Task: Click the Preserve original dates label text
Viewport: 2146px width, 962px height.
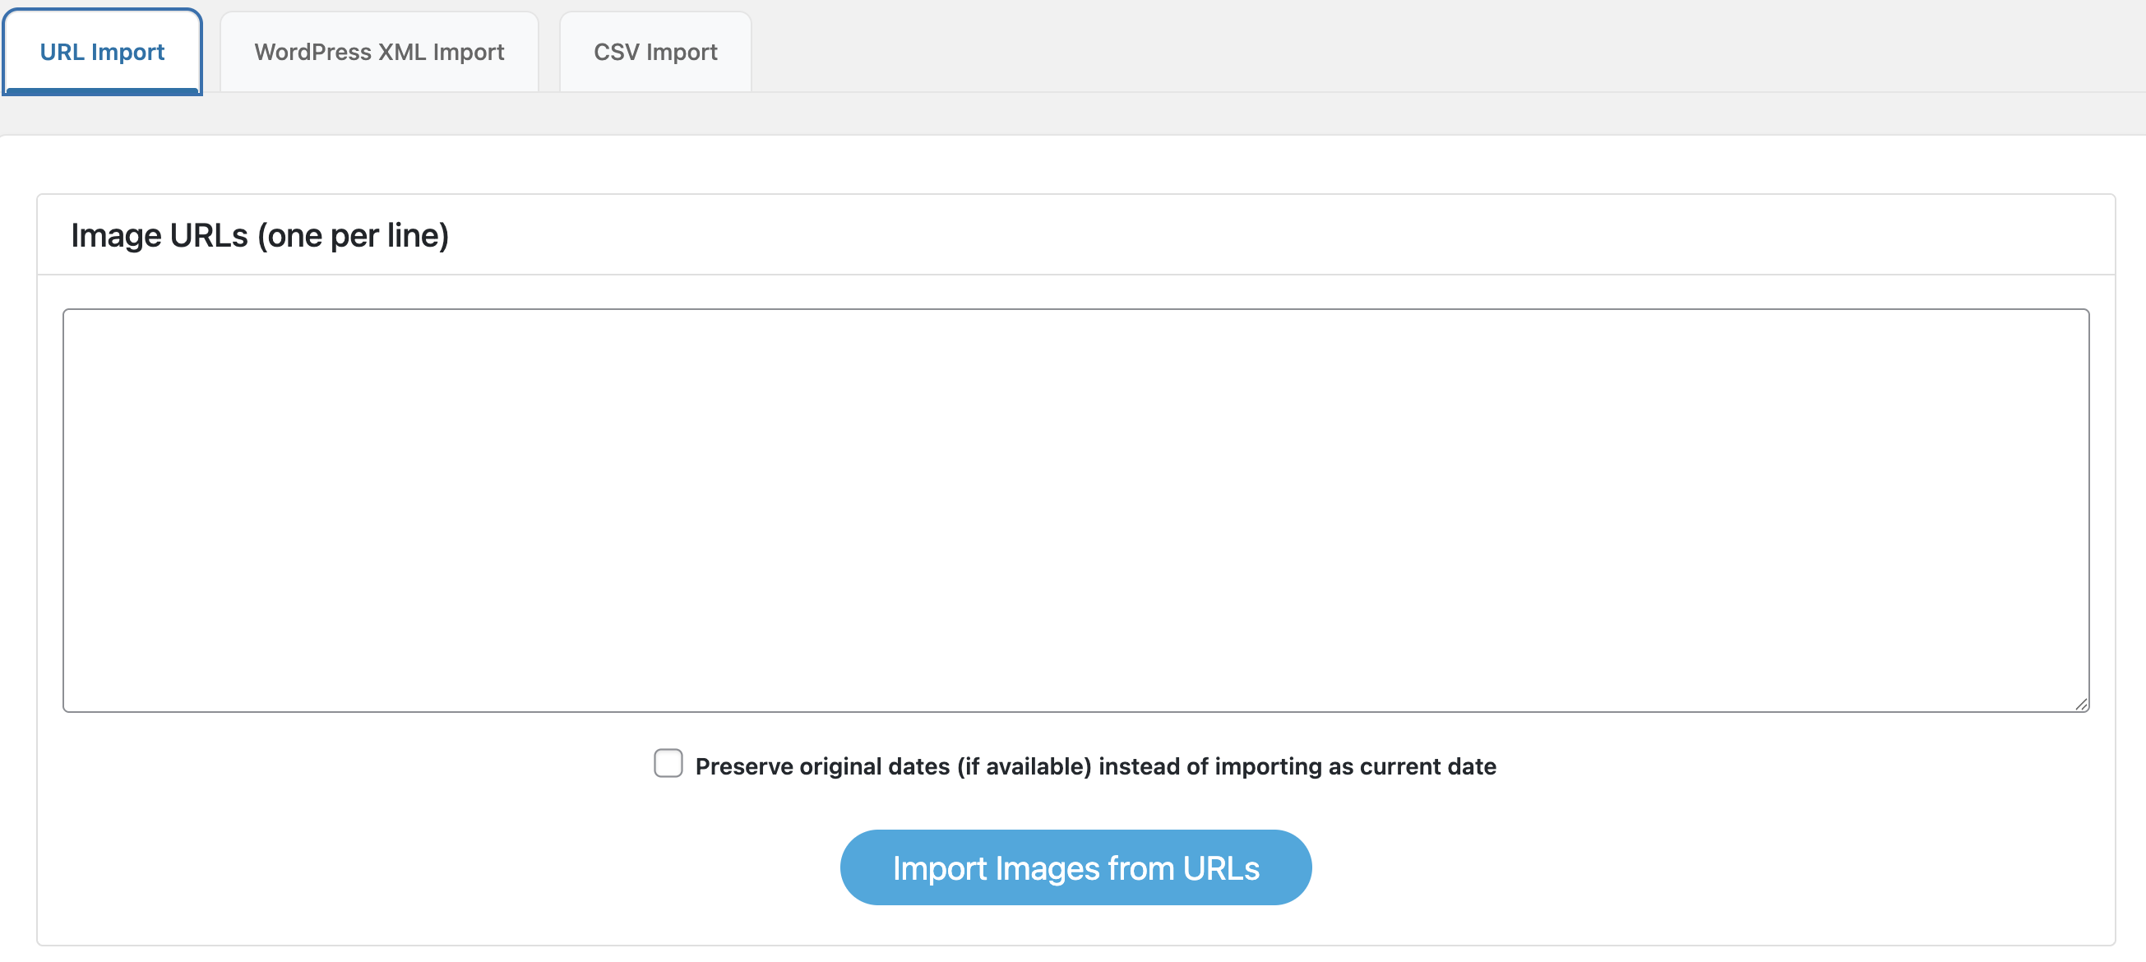Action: 1094,766
